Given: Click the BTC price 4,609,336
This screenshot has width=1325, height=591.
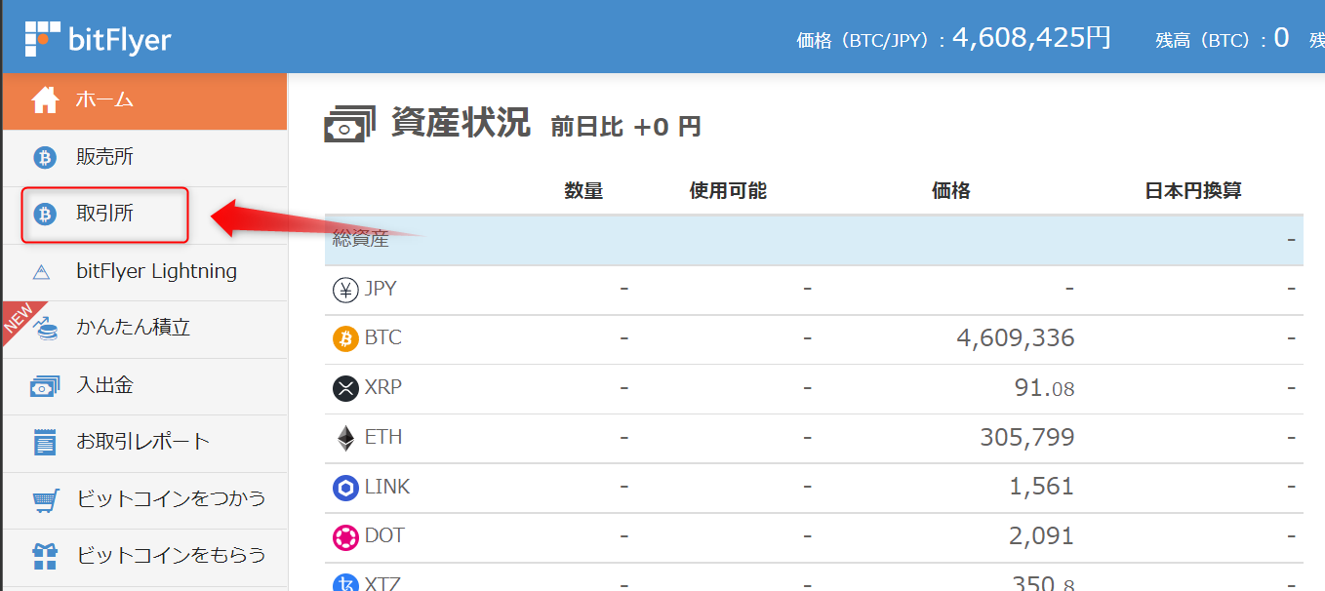Looking at the screenshot, I should pyautogui.click(x=1016, y=338).
